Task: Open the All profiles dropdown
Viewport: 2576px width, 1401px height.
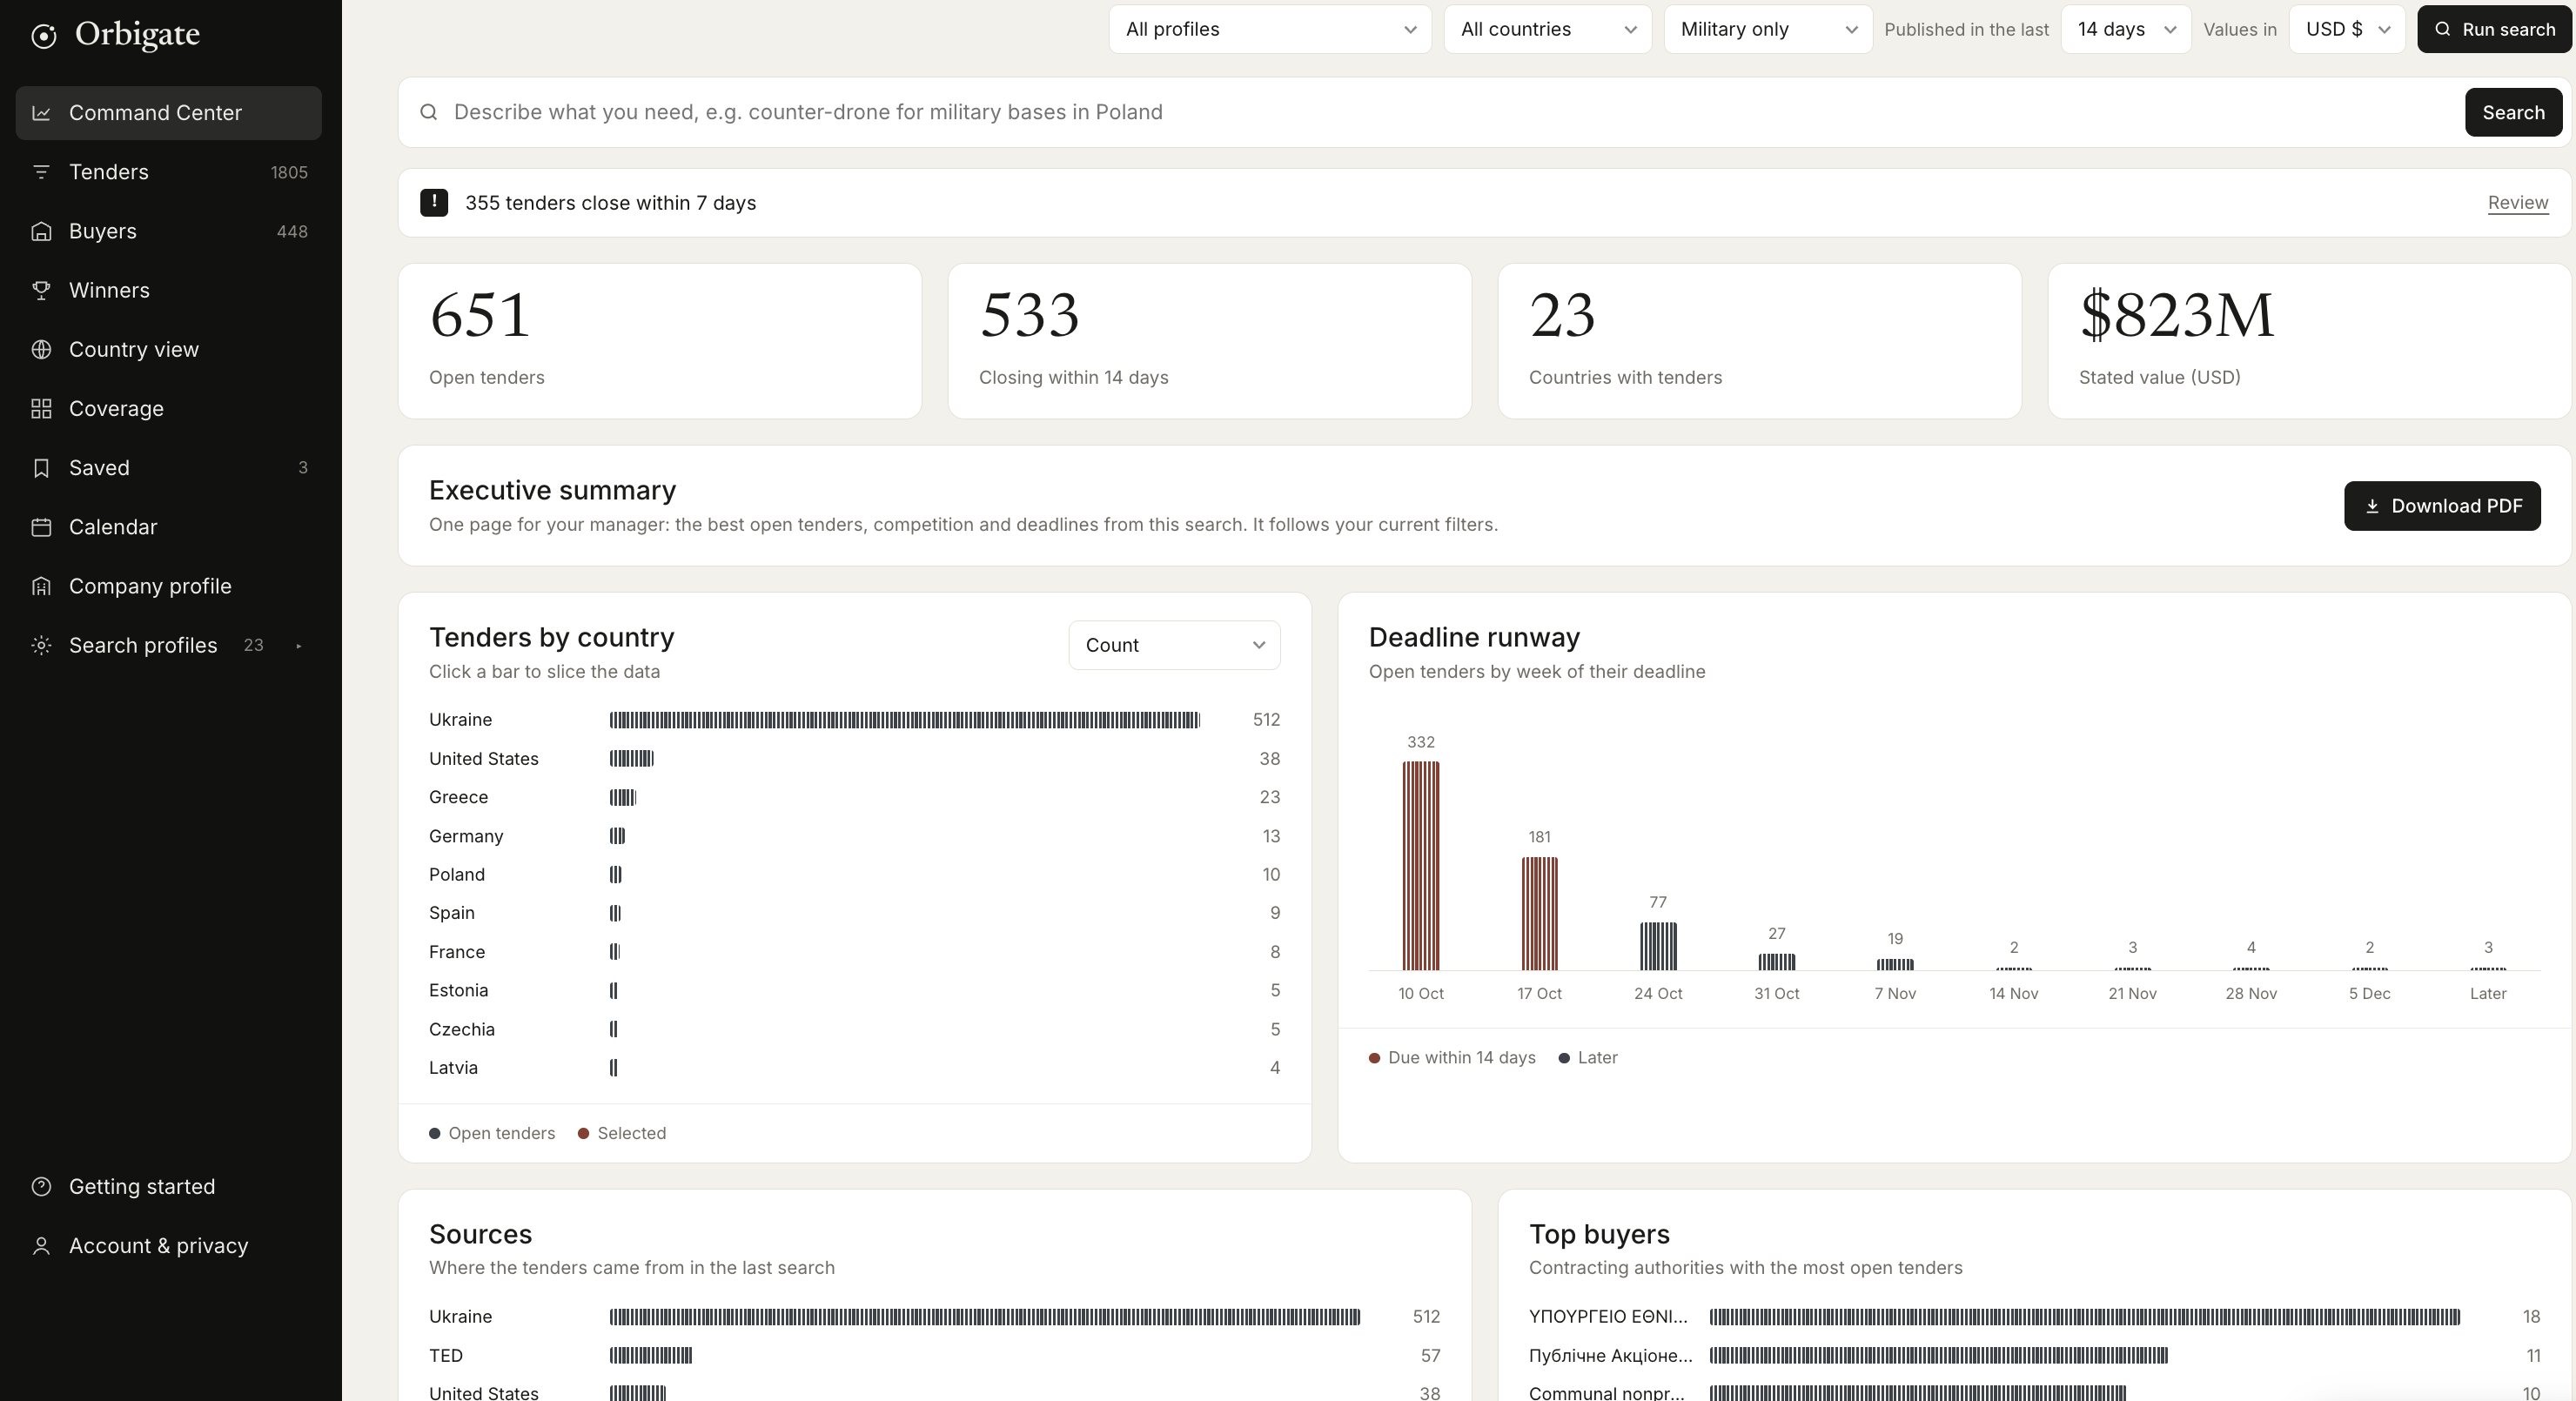Action: click(1270, 29)
